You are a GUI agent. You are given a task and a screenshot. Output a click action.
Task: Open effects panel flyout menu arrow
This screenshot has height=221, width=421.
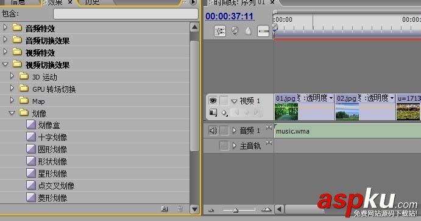(x=193, y=2)
